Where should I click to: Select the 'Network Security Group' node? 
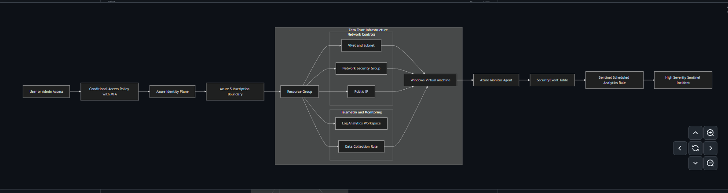[x=361, y=68]
